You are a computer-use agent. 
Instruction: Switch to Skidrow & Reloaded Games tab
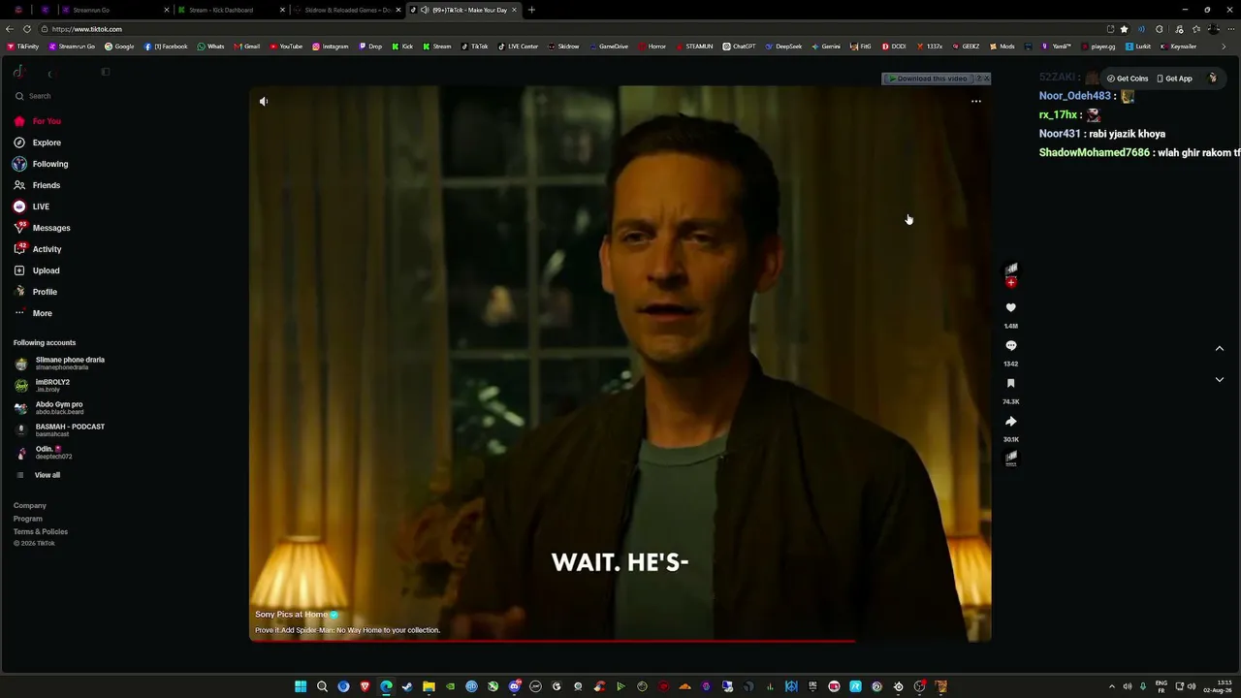point(347,10)
